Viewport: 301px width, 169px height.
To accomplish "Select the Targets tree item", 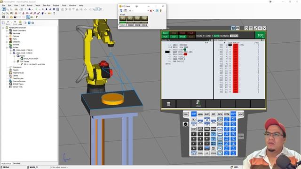I will click(16, 70).
